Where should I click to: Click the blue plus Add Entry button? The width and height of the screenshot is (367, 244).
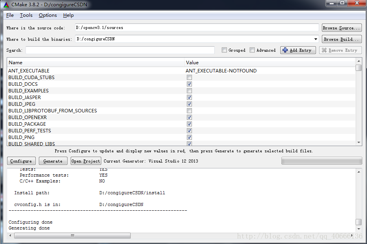(x=298, y=50)
